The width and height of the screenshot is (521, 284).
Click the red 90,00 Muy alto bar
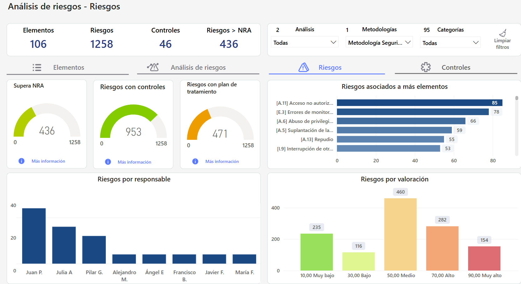point(484,258)
